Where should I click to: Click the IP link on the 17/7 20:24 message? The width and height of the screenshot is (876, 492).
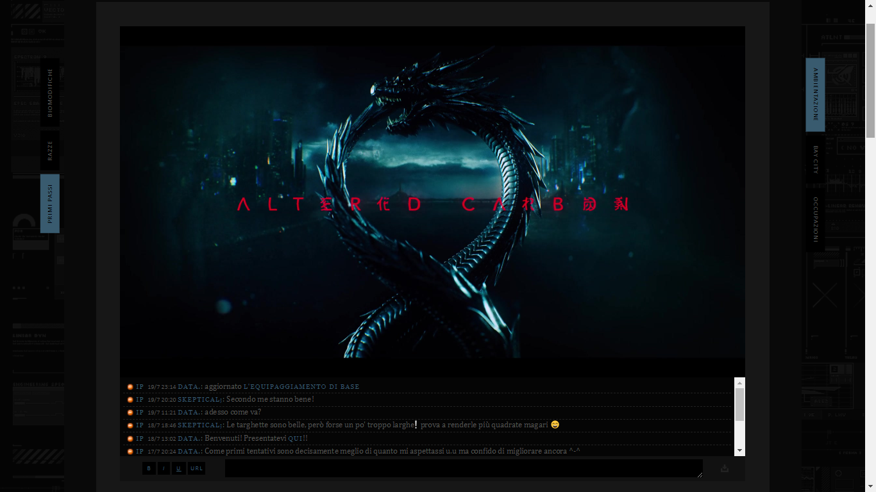pos(140,452)
